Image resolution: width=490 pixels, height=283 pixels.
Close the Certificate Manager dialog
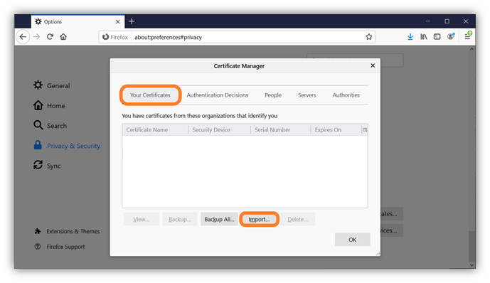[x=373, y=65]
